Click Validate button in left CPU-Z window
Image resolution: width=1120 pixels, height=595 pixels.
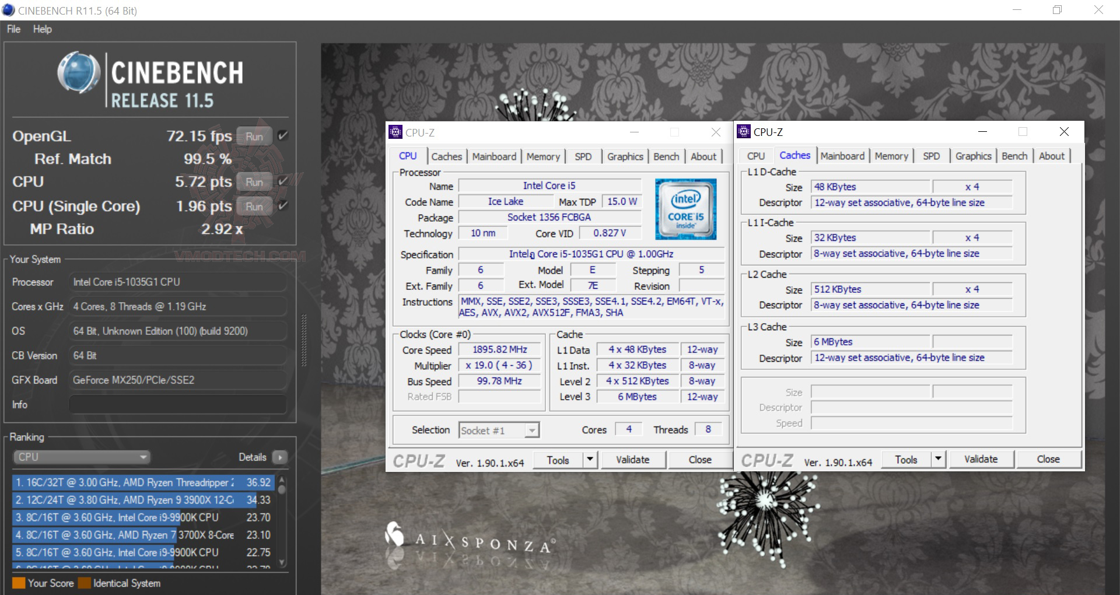pyautogui.click(x=633, y=460)
